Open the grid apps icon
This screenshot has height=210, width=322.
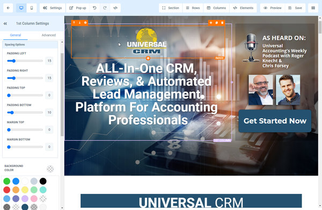pos(313,8)
